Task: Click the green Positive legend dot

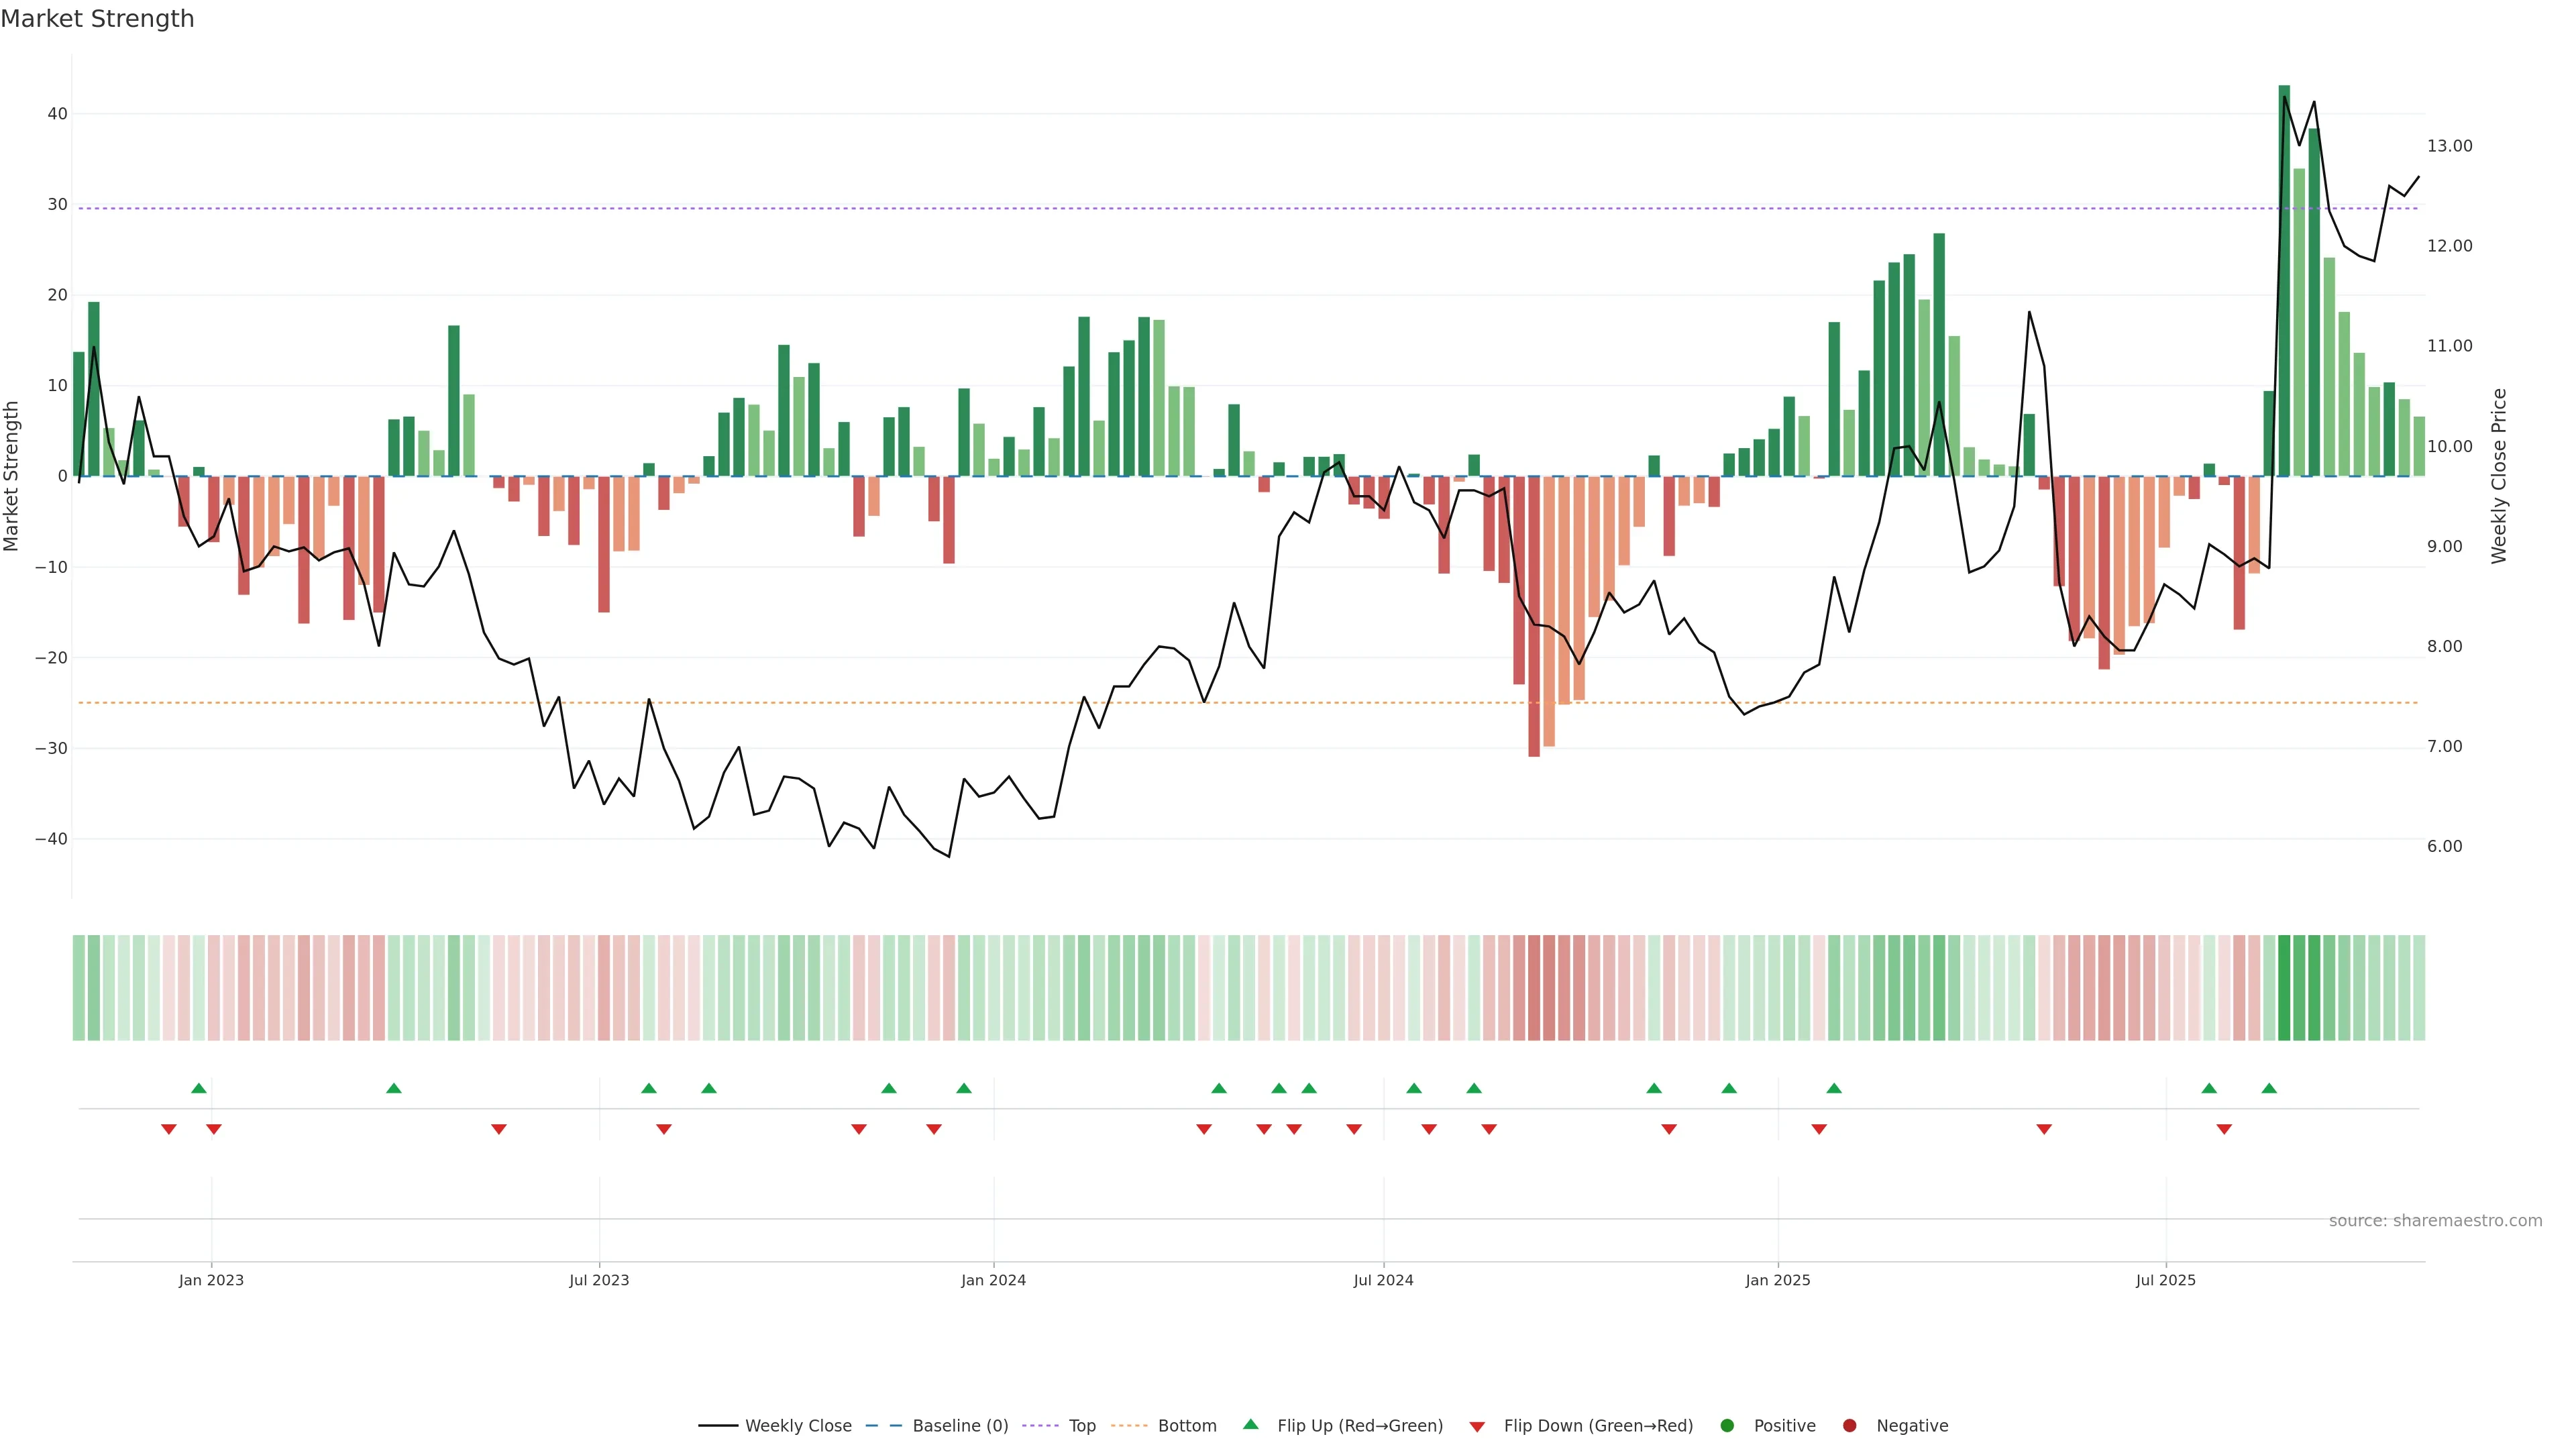Action: (x=1727, y=1426)
